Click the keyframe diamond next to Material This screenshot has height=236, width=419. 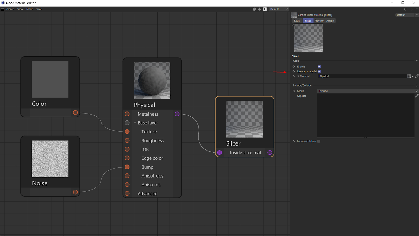(294, 76)
